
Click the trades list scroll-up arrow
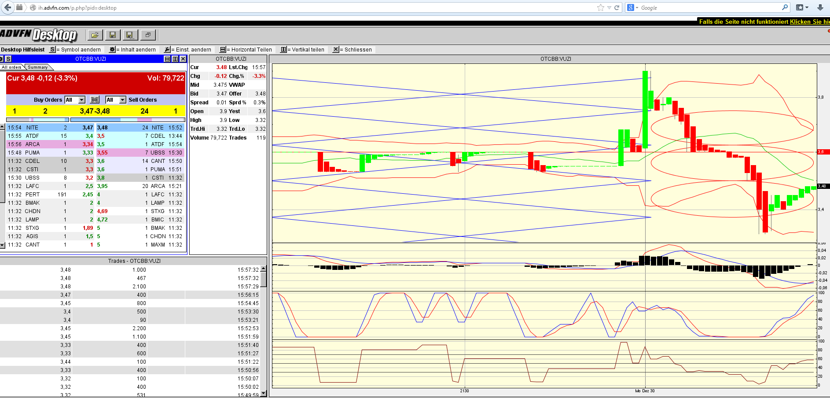tap(264, 269)
